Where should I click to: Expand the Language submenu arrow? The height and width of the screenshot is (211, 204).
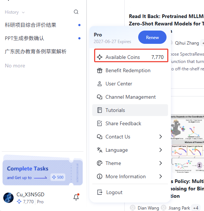coord(161,150)
